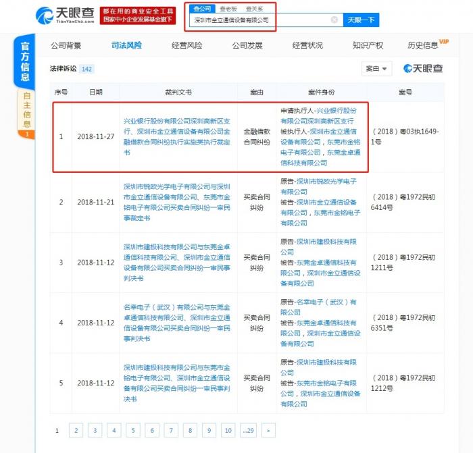Click the TianYanCha logo at top left

click(64, 15)
